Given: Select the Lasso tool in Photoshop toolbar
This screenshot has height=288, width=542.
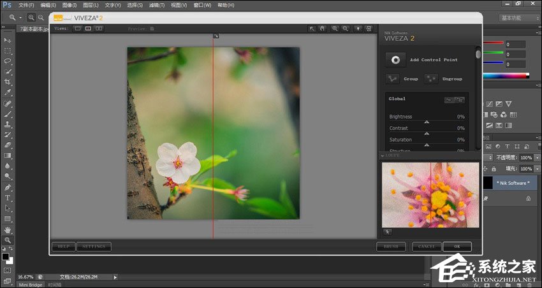Looking at the screenshot, I should click(8, 61).
